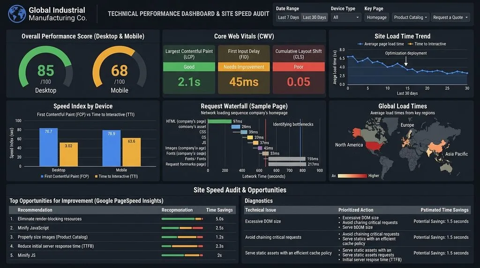This screenshot has height=268, width=480.
Task: Click the Europe map label
Action: [407, 125]
